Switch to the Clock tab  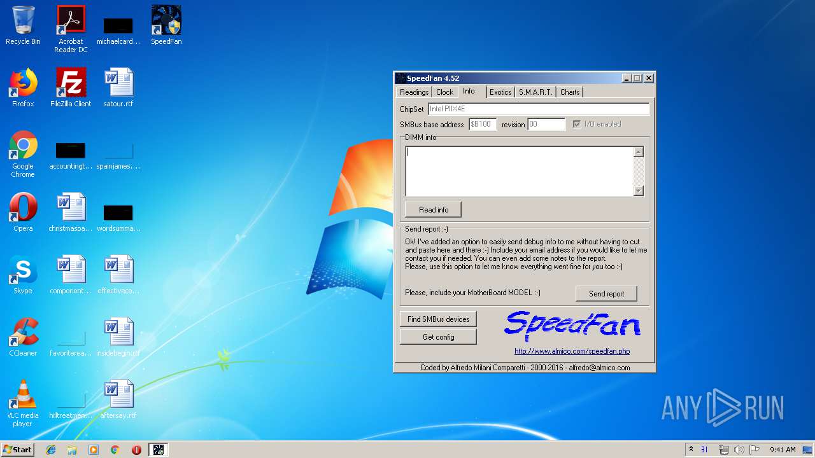(x=444, y=92)
